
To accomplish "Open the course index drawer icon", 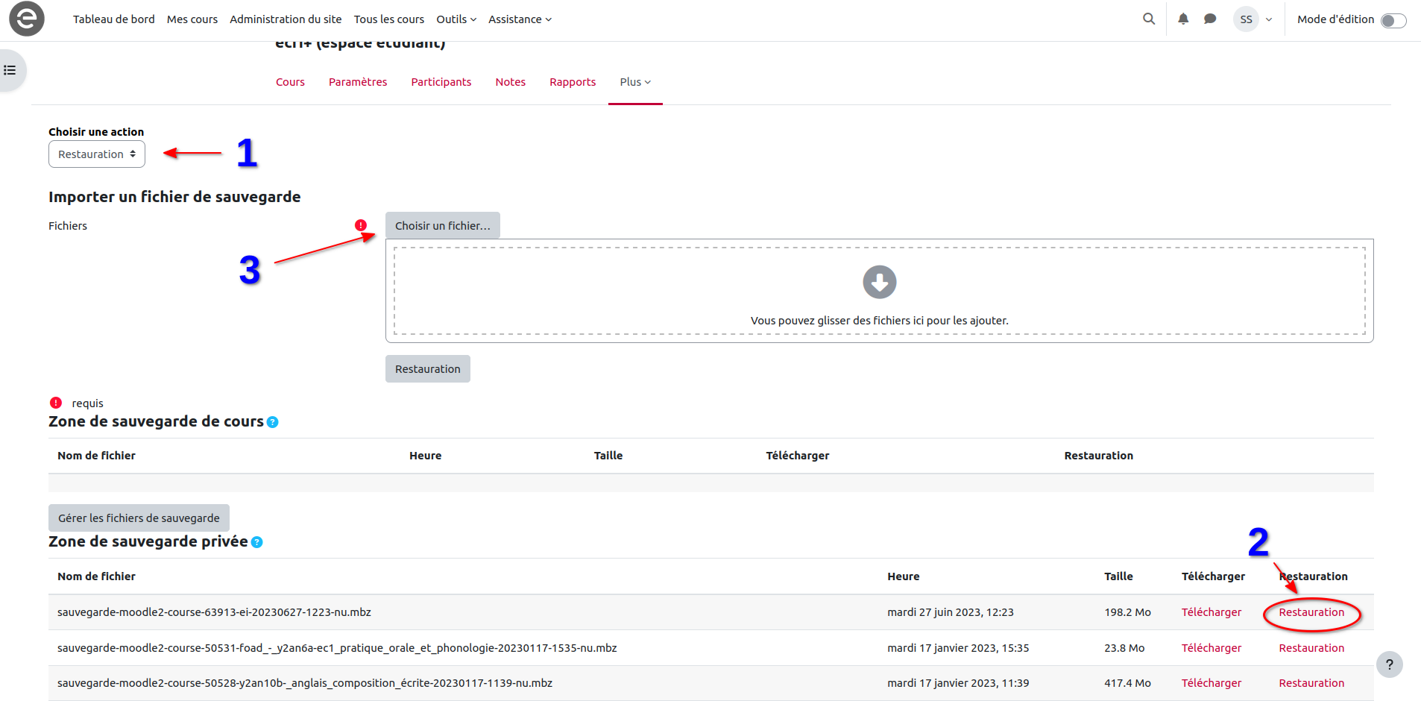I will (x=10, y=70).
